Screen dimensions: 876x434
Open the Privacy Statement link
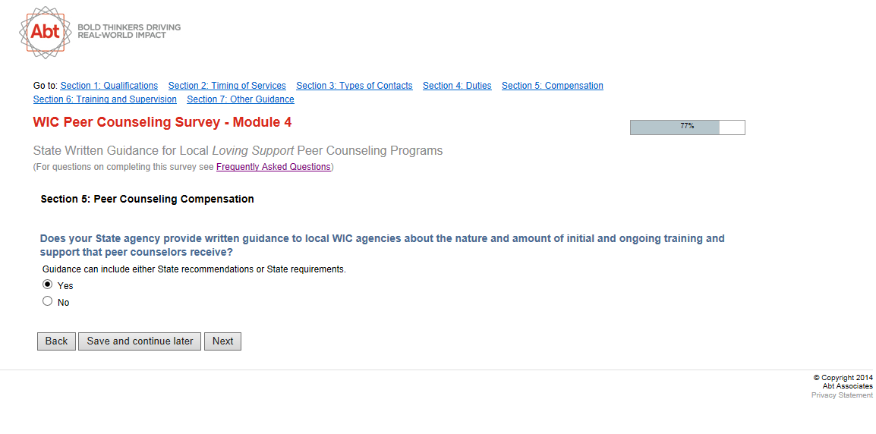click(842, 395)
